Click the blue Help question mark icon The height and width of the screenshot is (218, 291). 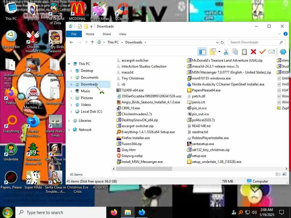coord(286,34)
